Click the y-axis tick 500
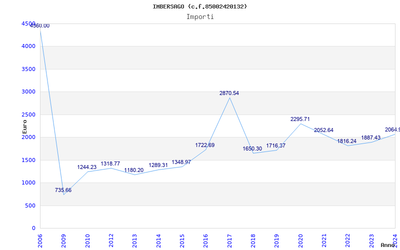The image size is (400, 250). point(30,205)
